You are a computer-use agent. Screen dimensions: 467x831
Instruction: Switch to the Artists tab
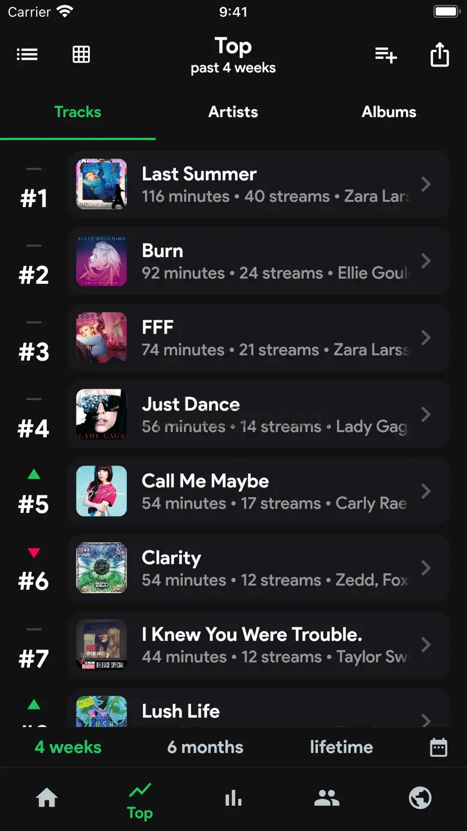click(x=233, y=112)
